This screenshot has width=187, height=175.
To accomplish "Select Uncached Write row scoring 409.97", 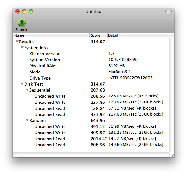I will [x=91, y=133].
